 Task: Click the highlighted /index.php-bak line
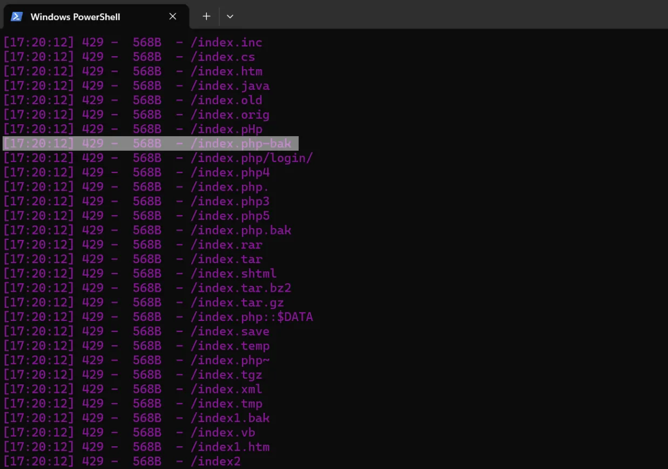click(151, 144)
